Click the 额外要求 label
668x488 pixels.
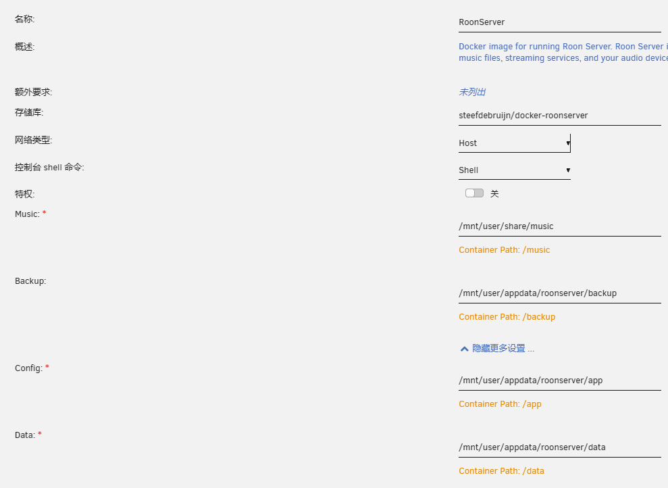pyautogui.click(x=33, y=92)
